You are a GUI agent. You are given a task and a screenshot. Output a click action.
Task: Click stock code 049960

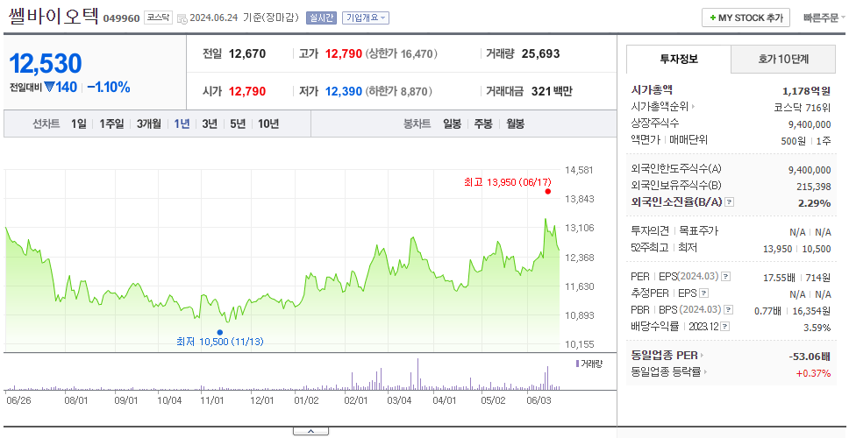pyautogui.click(x=121, y=18)
